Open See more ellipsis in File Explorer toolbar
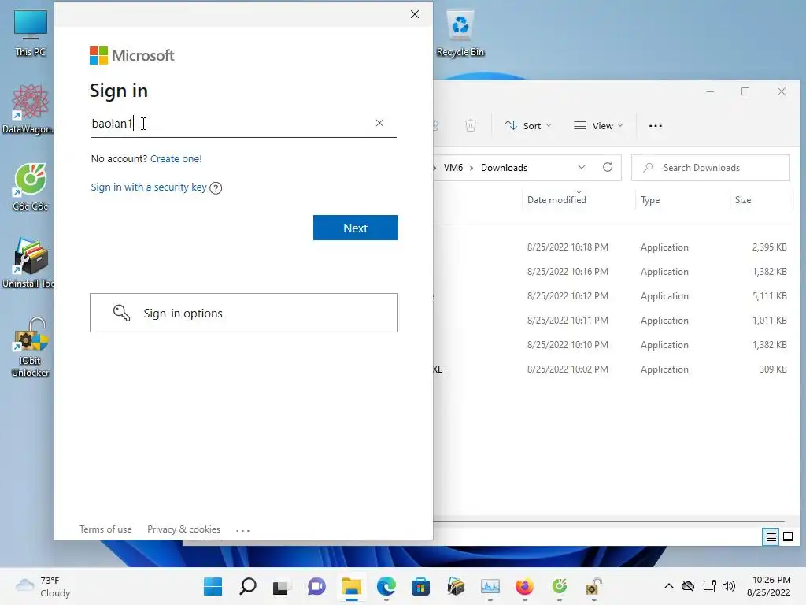 point(656,125)
